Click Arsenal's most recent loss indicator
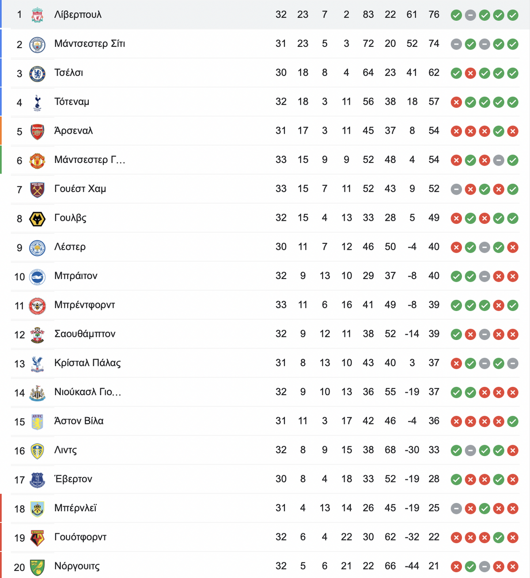The height and width of the screenshot is (578, 530). 513,131
